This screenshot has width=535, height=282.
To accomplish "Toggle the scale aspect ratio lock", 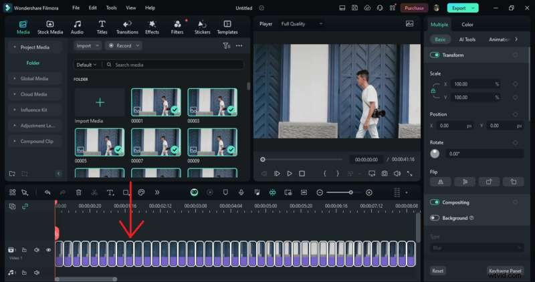I will (x=433, y=91).
